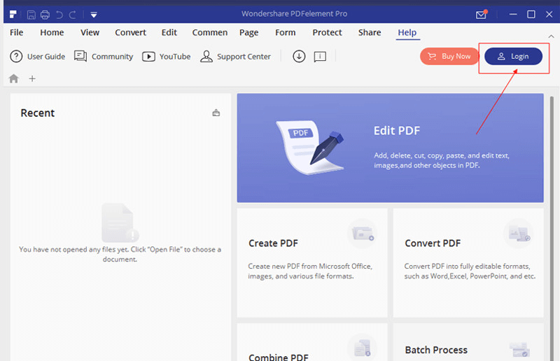Viewport: 560px width, 361px height.
Task: Open the Convert menu tab
Action: point(130,32)
